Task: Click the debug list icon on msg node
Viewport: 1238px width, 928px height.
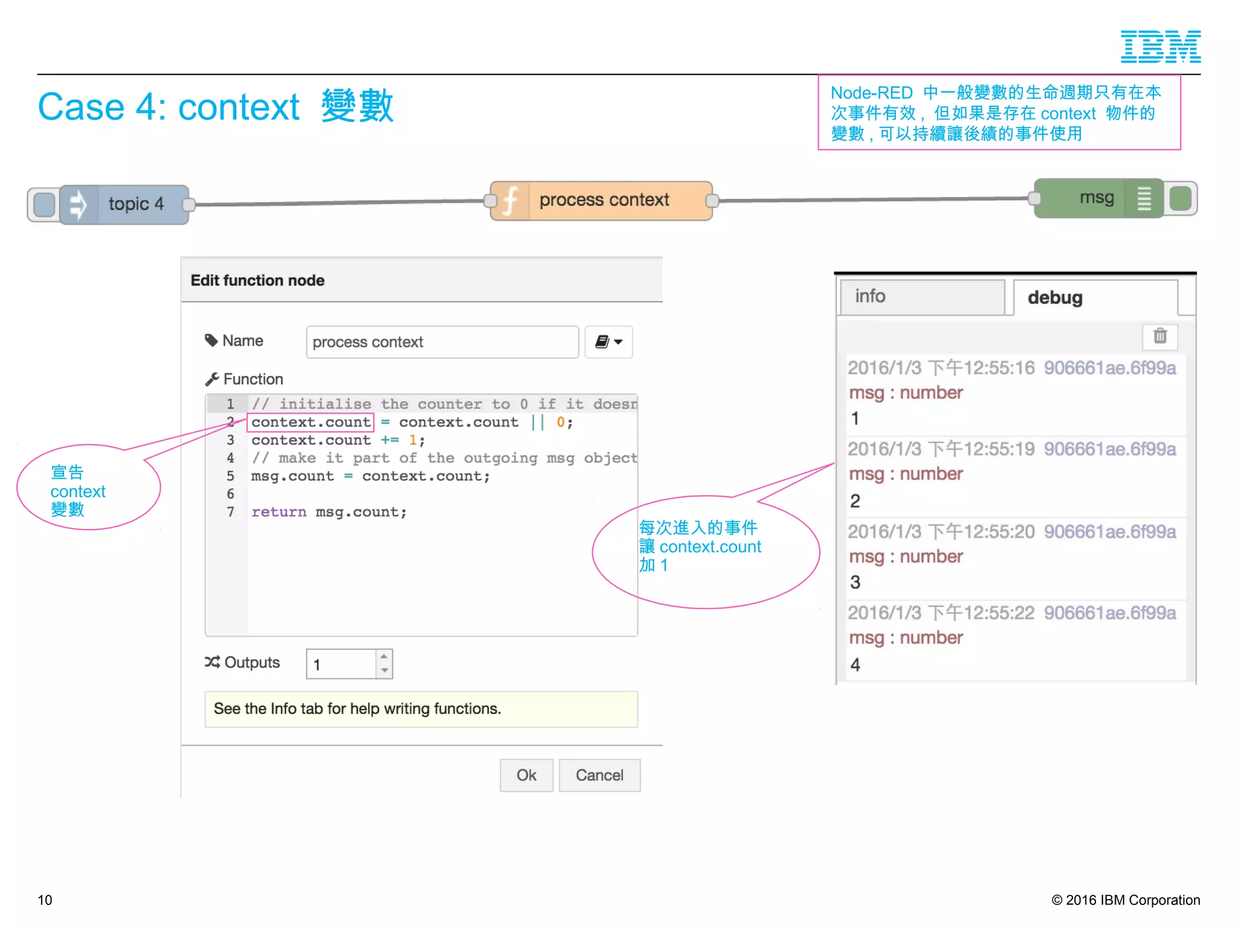Action: pos(1144,198)
